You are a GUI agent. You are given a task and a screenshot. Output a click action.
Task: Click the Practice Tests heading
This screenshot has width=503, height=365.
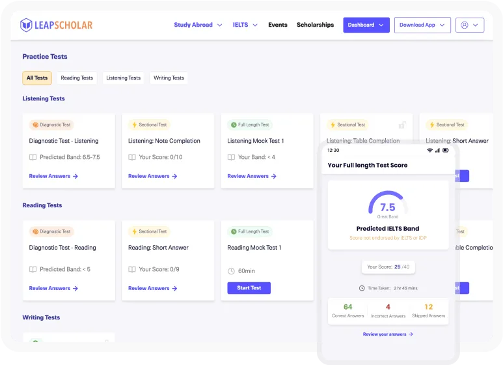click(45, 57)
